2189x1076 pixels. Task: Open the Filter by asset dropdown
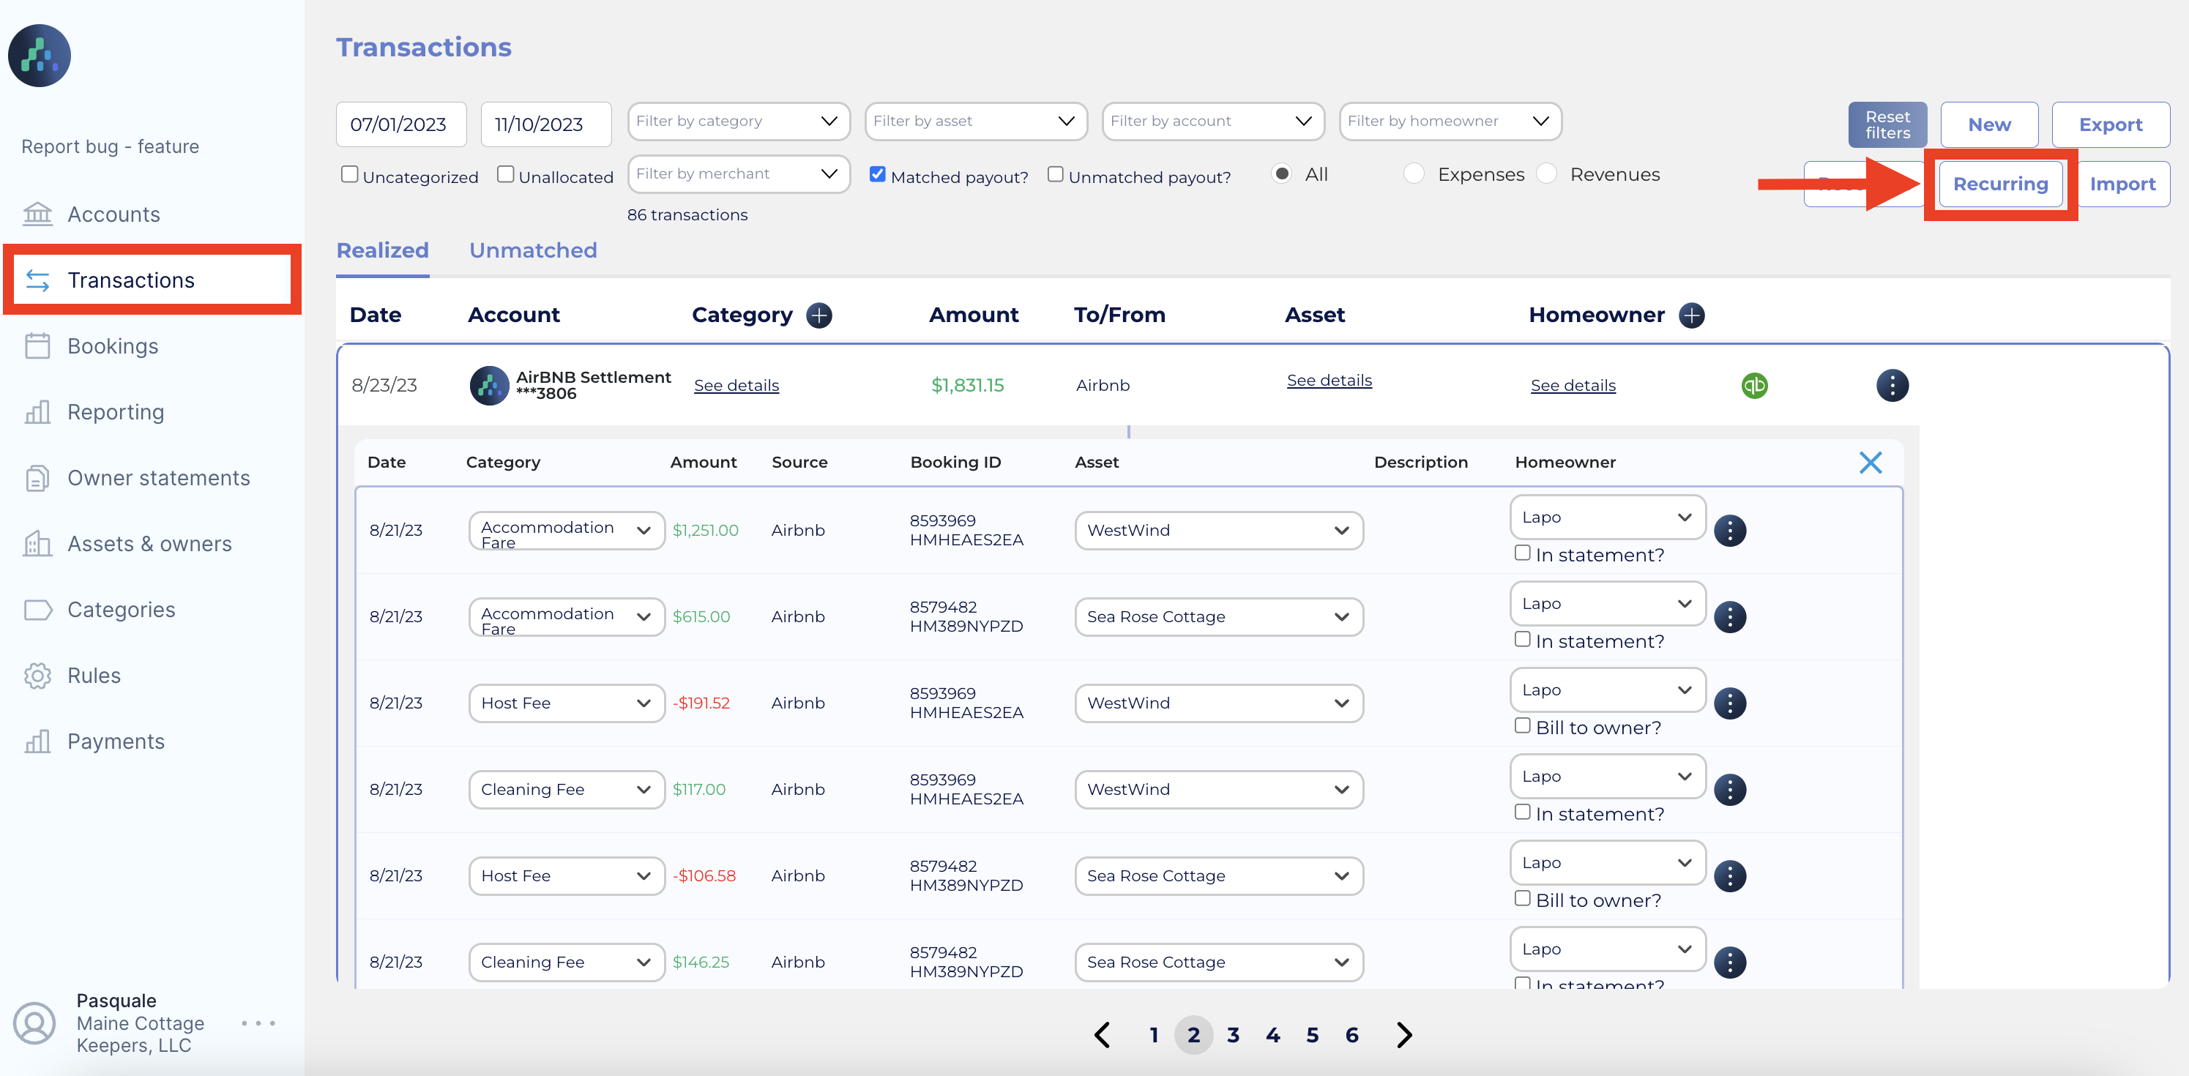click(975, 122)
